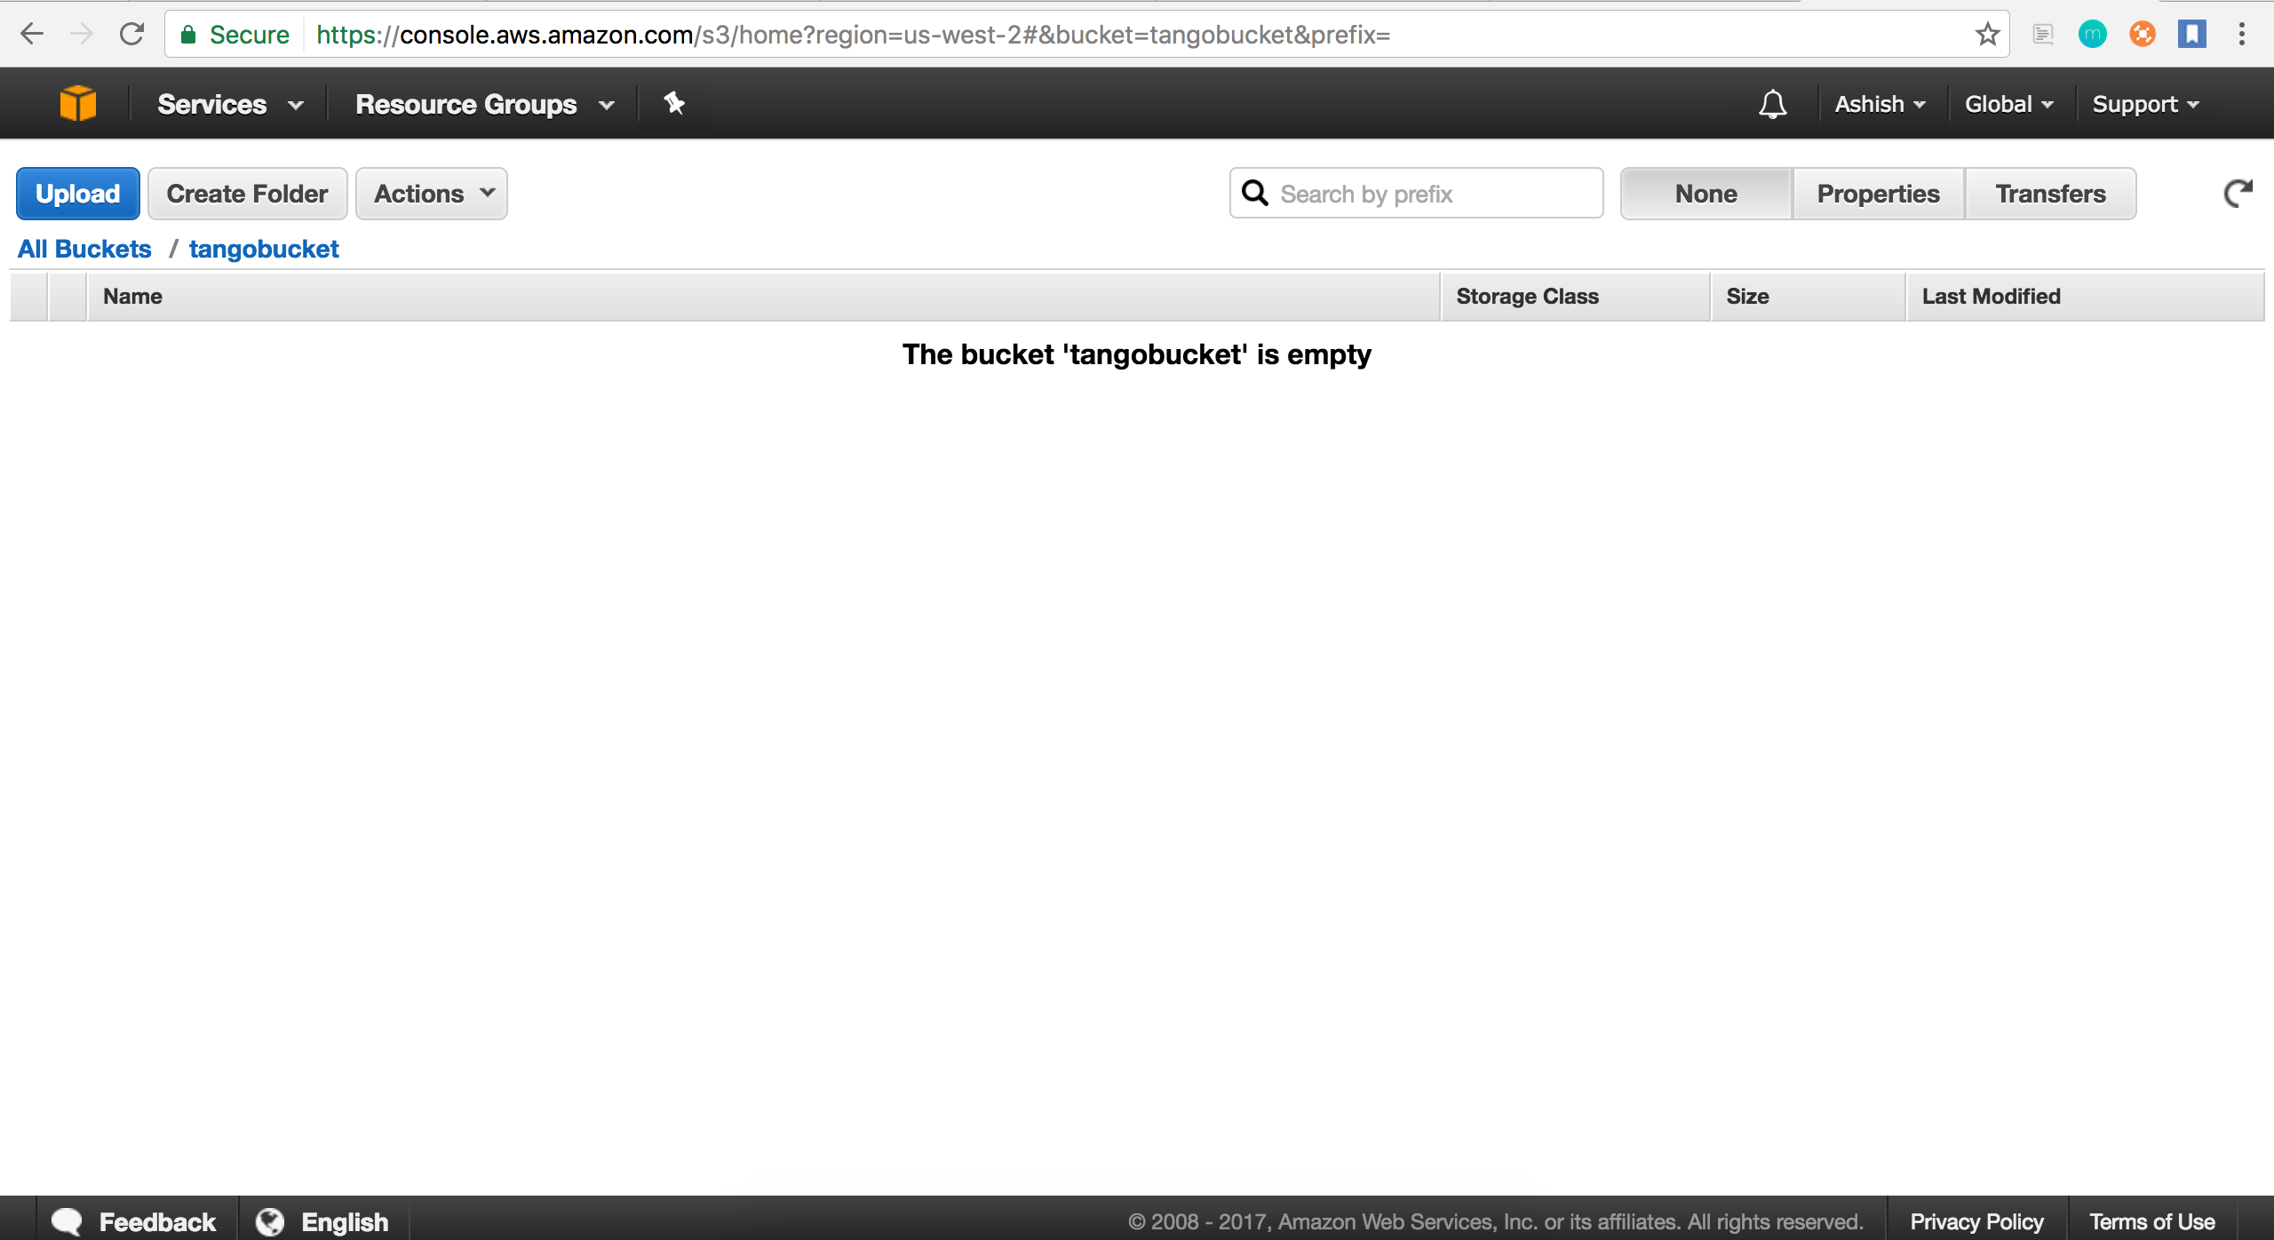Screen dimensions: 2274x1240
Task: Click the Size column header
Action: 1808,296
